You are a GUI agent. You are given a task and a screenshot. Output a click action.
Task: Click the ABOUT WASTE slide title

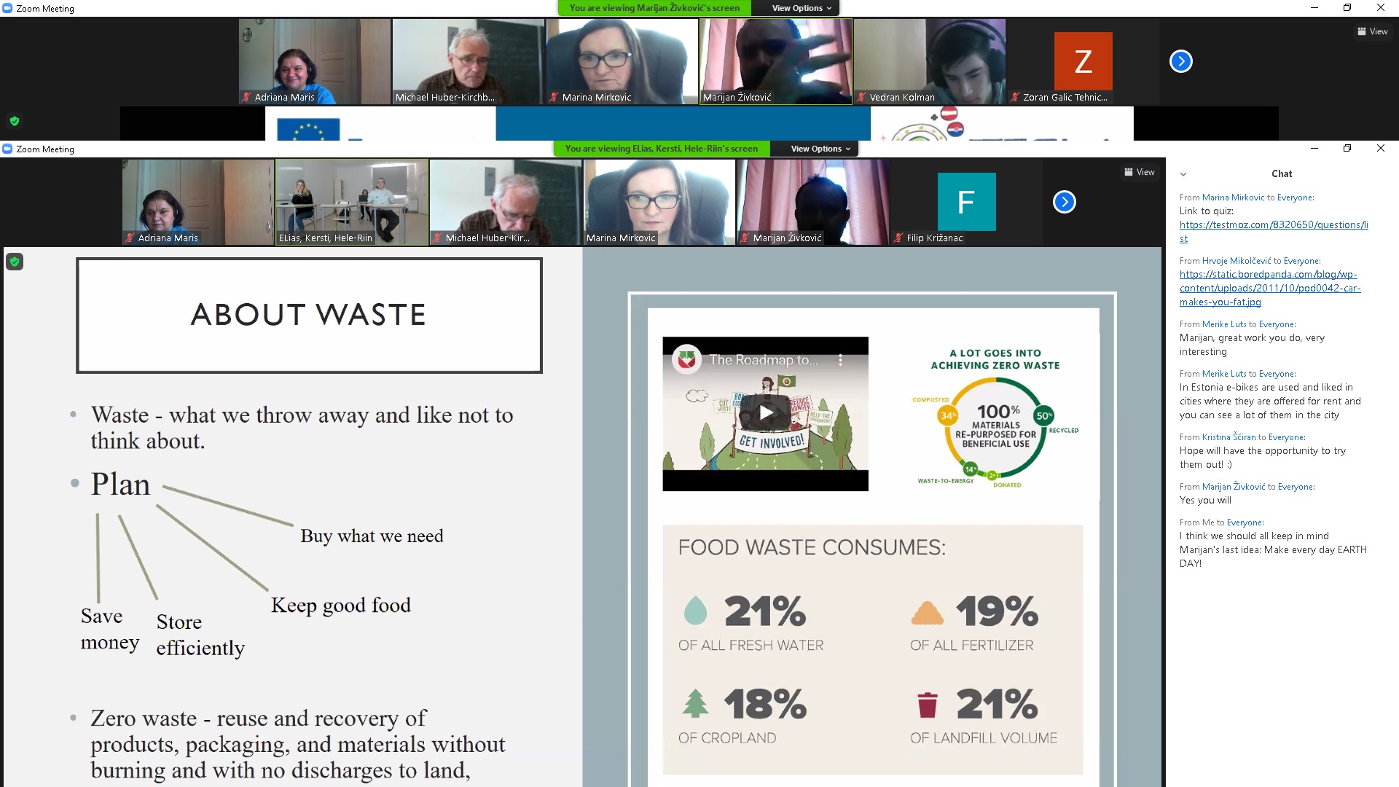click(x=309, y=315)
